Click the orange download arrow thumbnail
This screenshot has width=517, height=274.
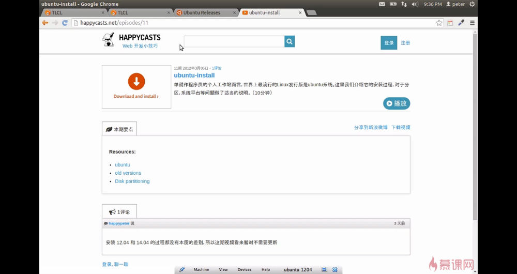136,82
